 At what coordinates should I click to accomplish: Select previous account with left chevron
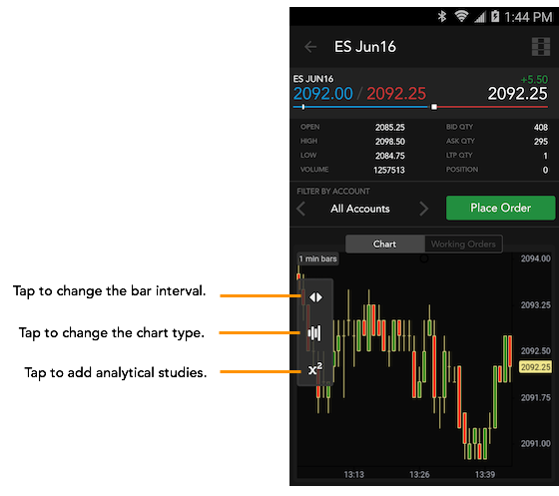[301, 209]
